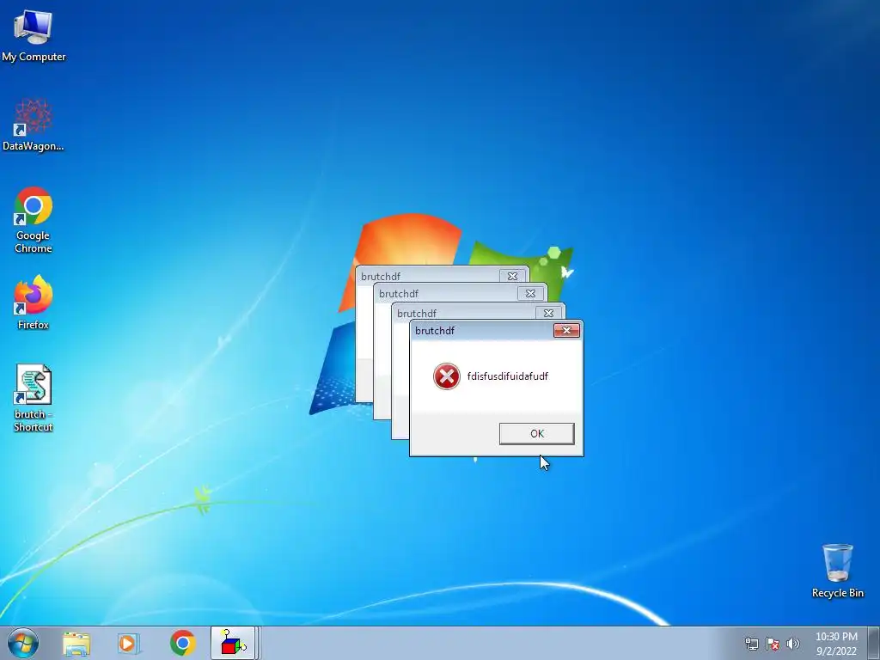Select the brutch - Shortcut desktop icon
The image size is (880, 660).
34,398
